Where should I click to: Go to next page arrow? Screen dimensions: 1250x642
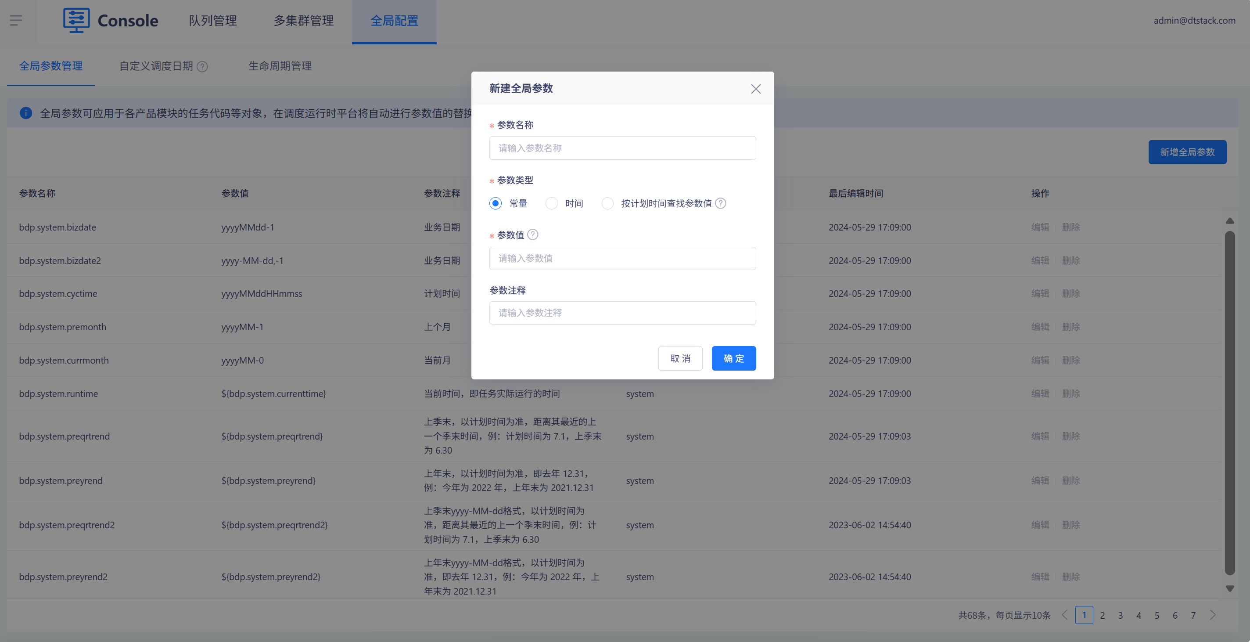(x=1213, y=615)
